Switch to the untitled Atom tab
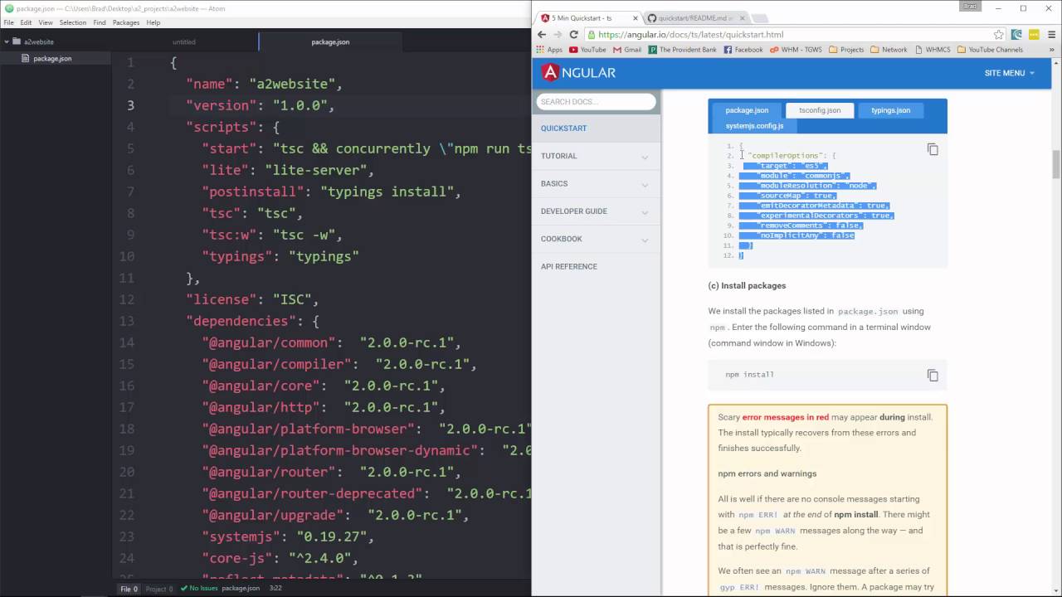 click(x=184, y=41)
